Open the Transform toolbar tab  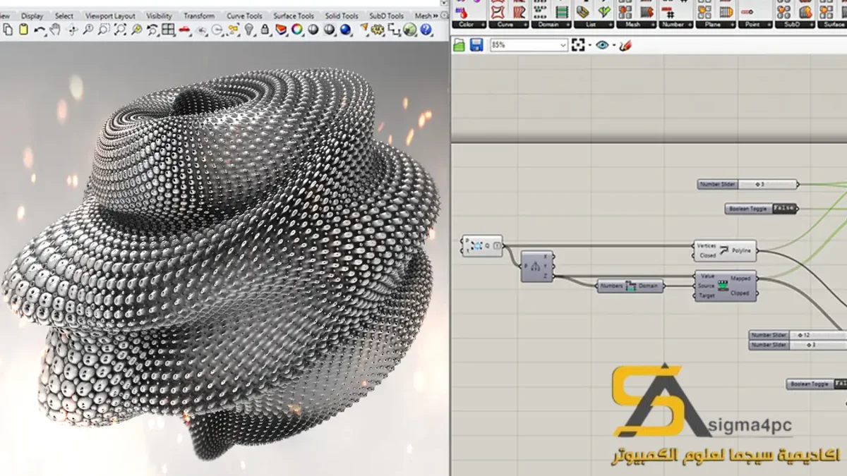point(199,16)
